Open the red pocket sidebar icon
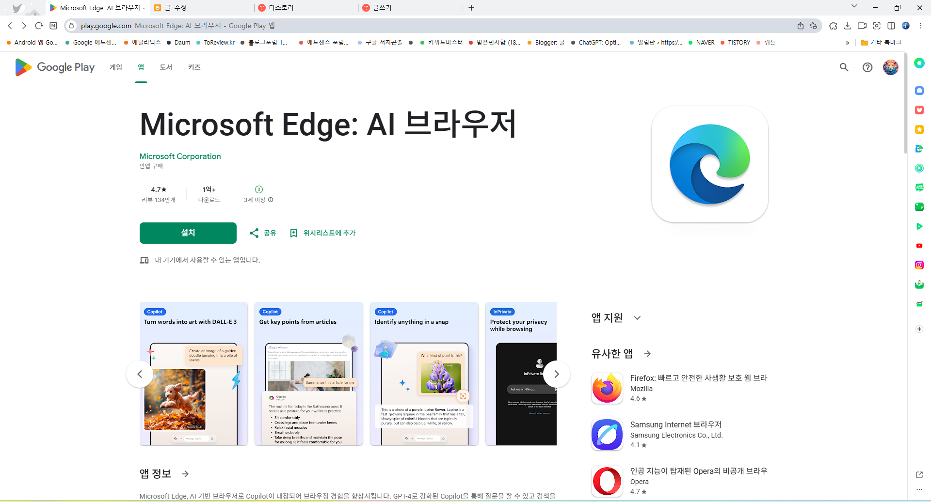The width and height of the screenshot is (931, 502). [919, 110]
